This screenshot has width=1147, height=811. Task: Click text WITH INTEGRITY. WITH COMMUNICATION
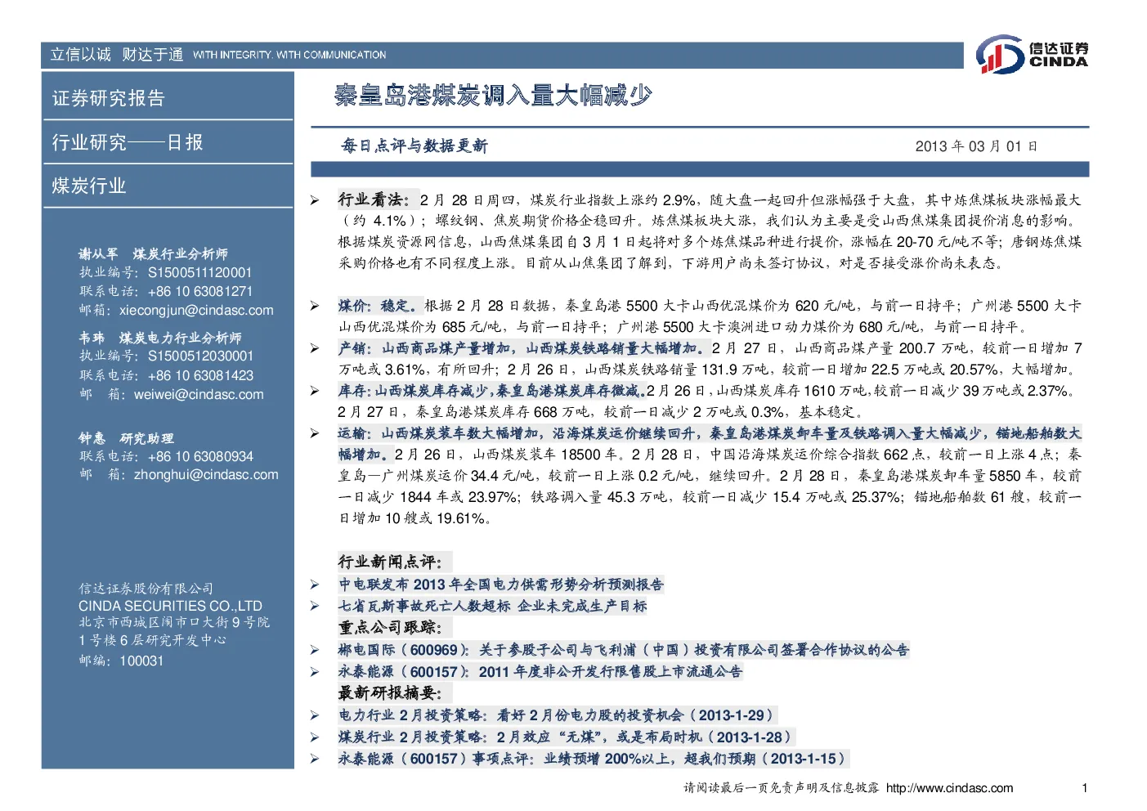coord(289,55)
